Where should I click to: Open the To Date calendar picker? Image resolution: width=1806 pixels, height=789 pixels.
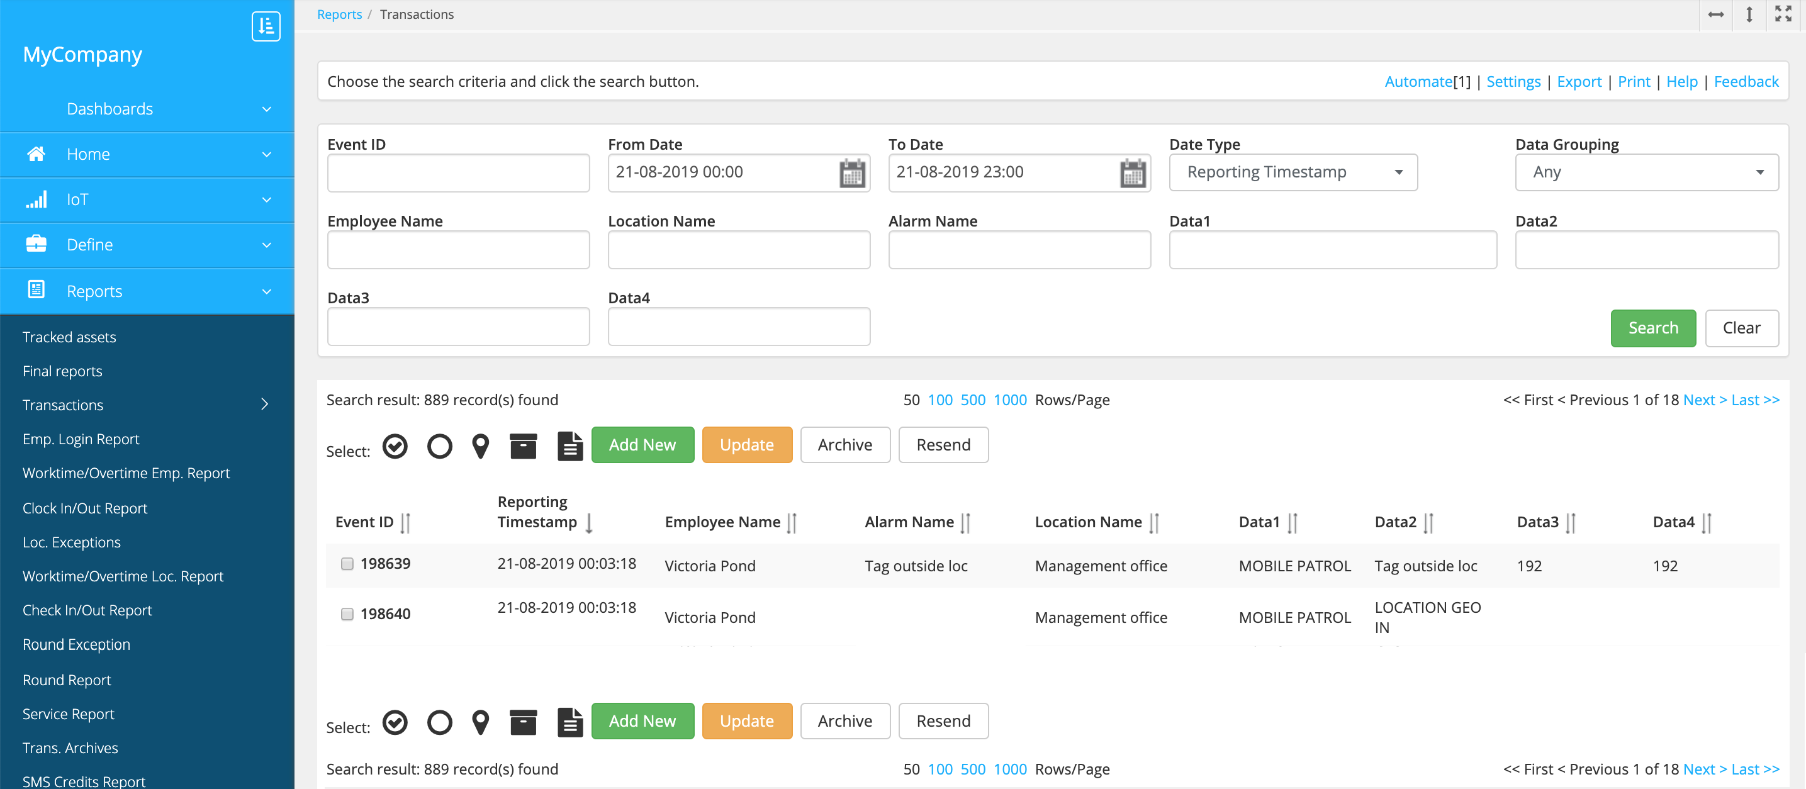click(1132, 173)
